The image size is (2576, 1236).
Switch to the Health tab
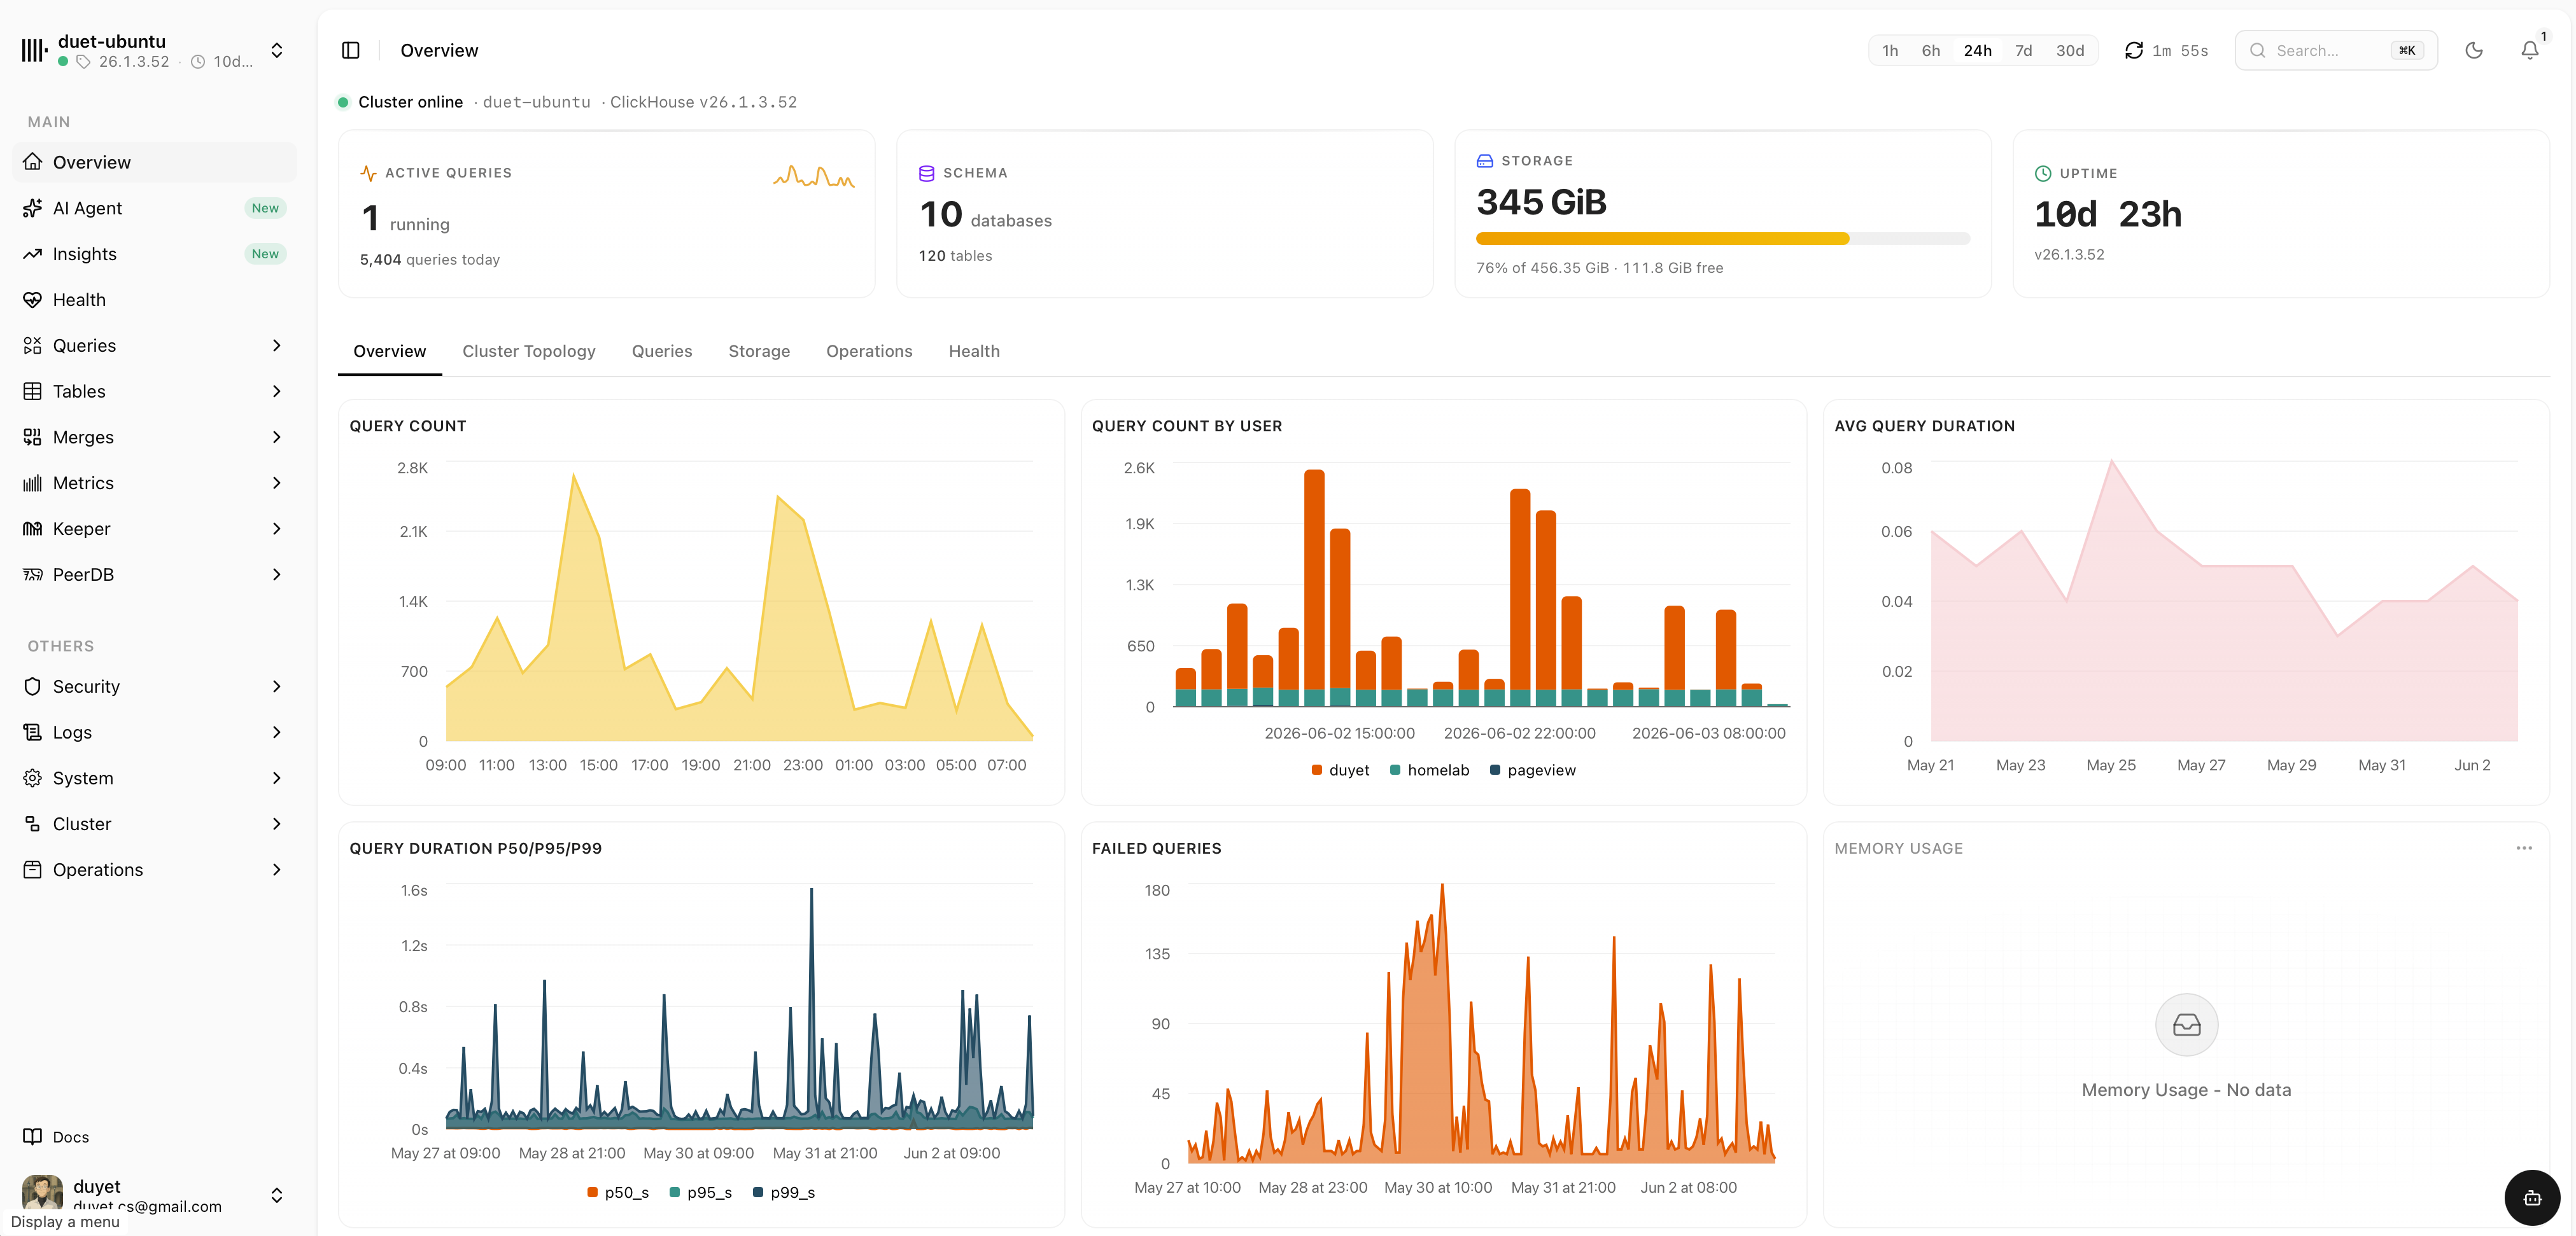(x=973, y=352)
